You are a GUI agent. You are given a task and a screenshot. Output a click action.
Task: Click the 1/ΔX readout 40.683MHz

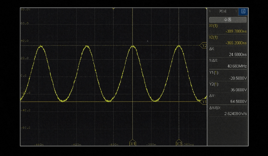click(237, 66)
